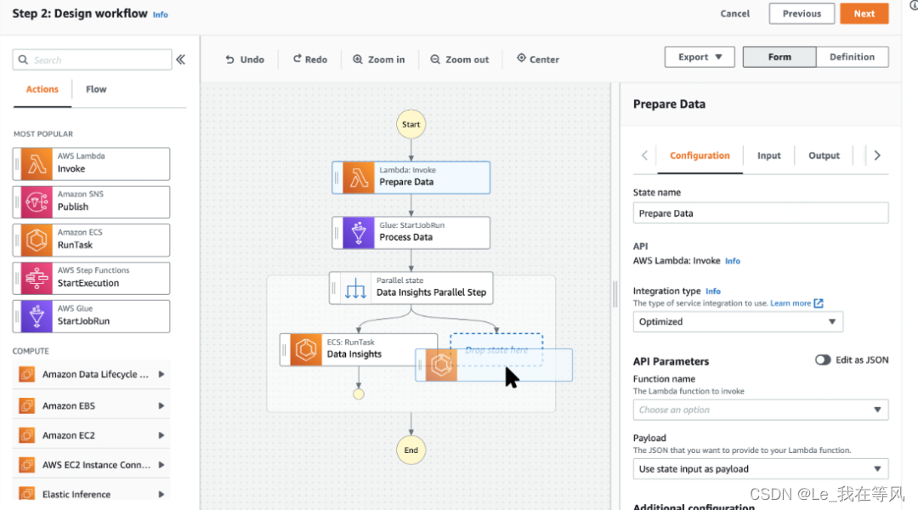Viewport: 918px width, 510px height.
Task: Click the drag handle on the Process Data state
Action: (x=336, y=233)
